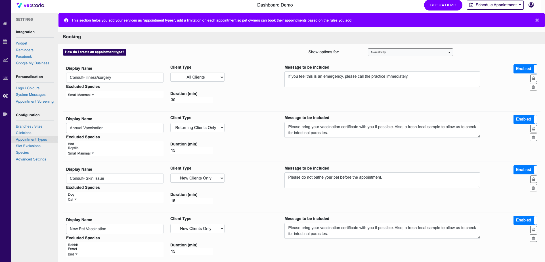Viewport: 545px width, 262px height.
Task: Click "How do I create an appointment type?"
Action: click(x=95, y=52)
